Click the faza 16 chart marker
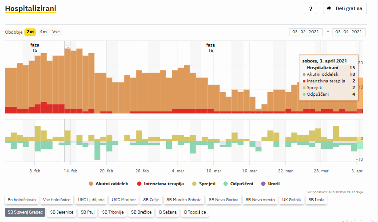This screenshot has width=378, height=222. click(x=211, y=48)
